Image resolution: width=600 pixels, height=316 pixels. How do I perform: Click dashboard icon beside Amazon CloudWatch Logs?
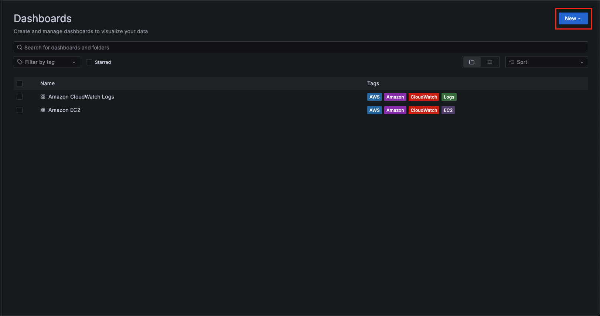(43, 97)
